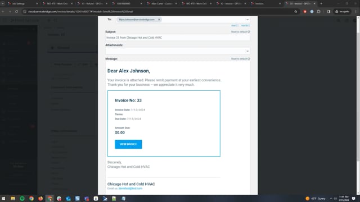Image resolution: width=360 pixels, height=202 pixels.
Task: Click the blue extension icon in toolbar
Action: pos(312,11)
